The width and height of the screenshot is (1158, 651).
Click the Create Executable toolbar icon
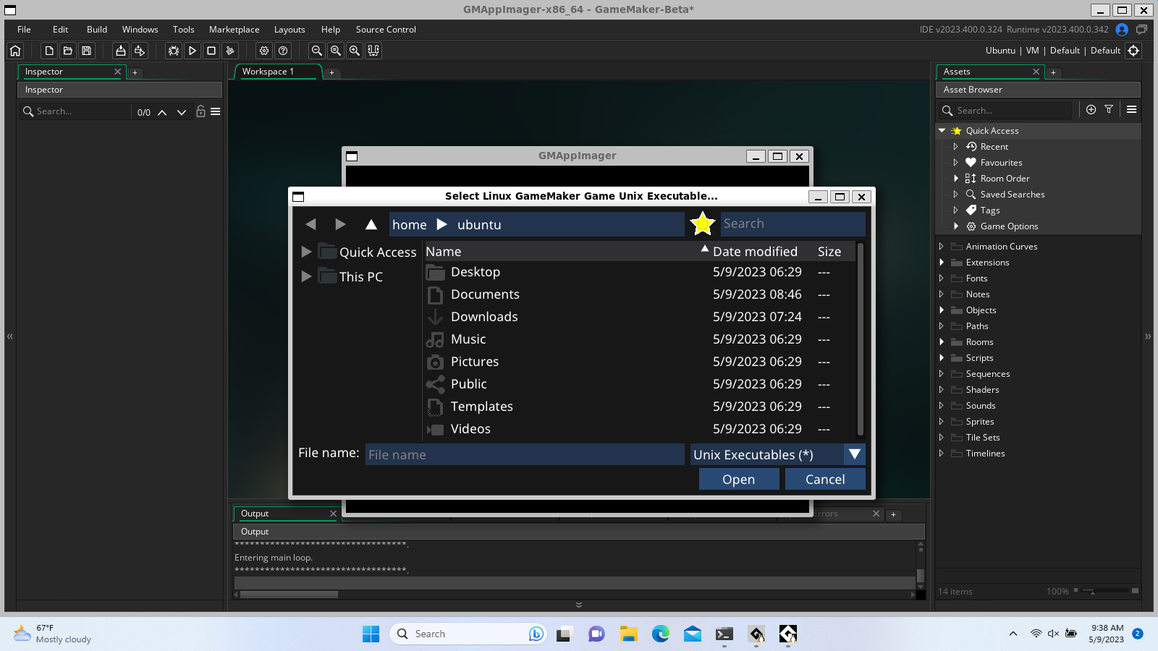[x=121, y=51]
